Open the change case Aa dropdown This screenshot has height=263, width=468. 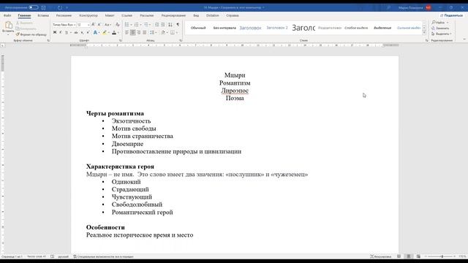[x=107, y=25]
